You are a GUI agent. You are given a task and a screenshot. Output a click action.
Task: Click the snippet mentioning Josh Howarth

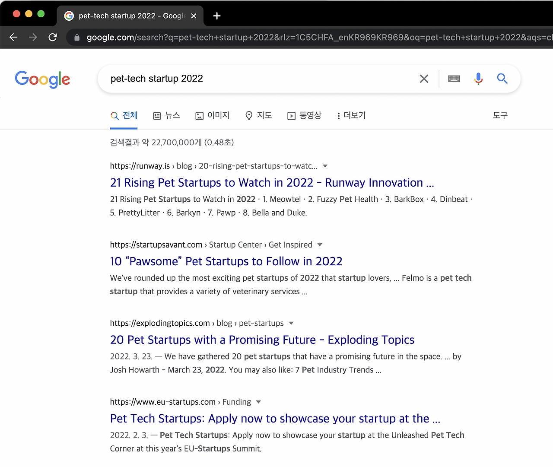286,363
